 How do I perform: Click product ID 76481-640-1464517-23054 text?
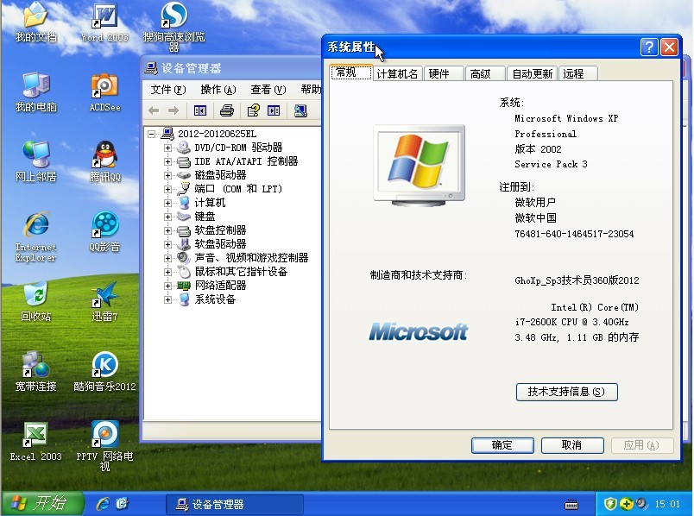coord(574,234)
